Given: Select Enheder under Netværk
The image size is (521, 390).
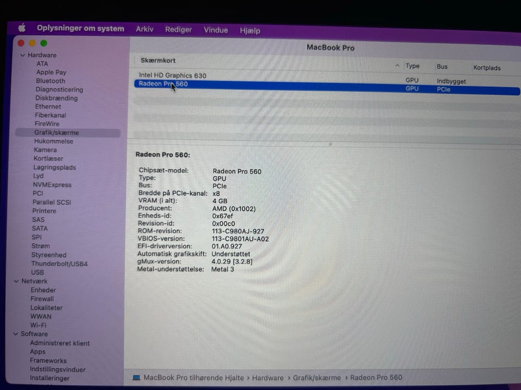Looking at the screenshot, I should [43, 290].
